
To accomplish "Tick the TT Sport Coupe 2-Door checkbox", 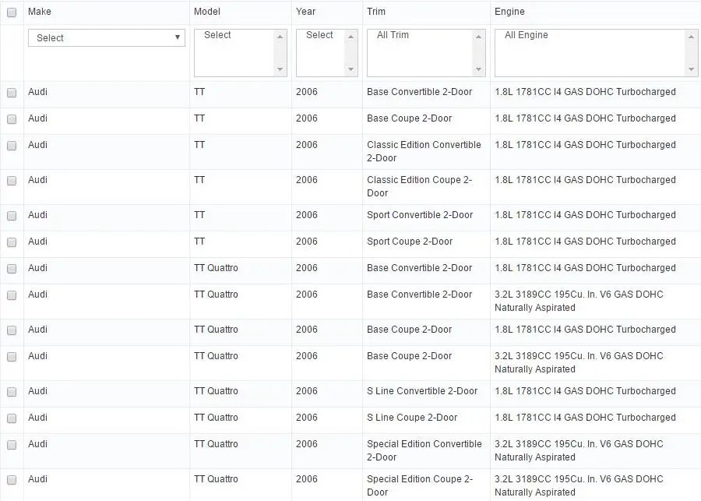I will (x=12, y=242).
